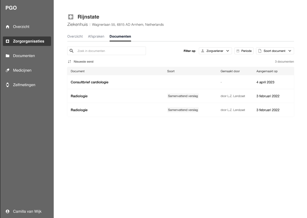The height and width of the screenshot is (218, 307).
Task: Click the Aangemaakt op column header
Action: [x=267, y=71]
